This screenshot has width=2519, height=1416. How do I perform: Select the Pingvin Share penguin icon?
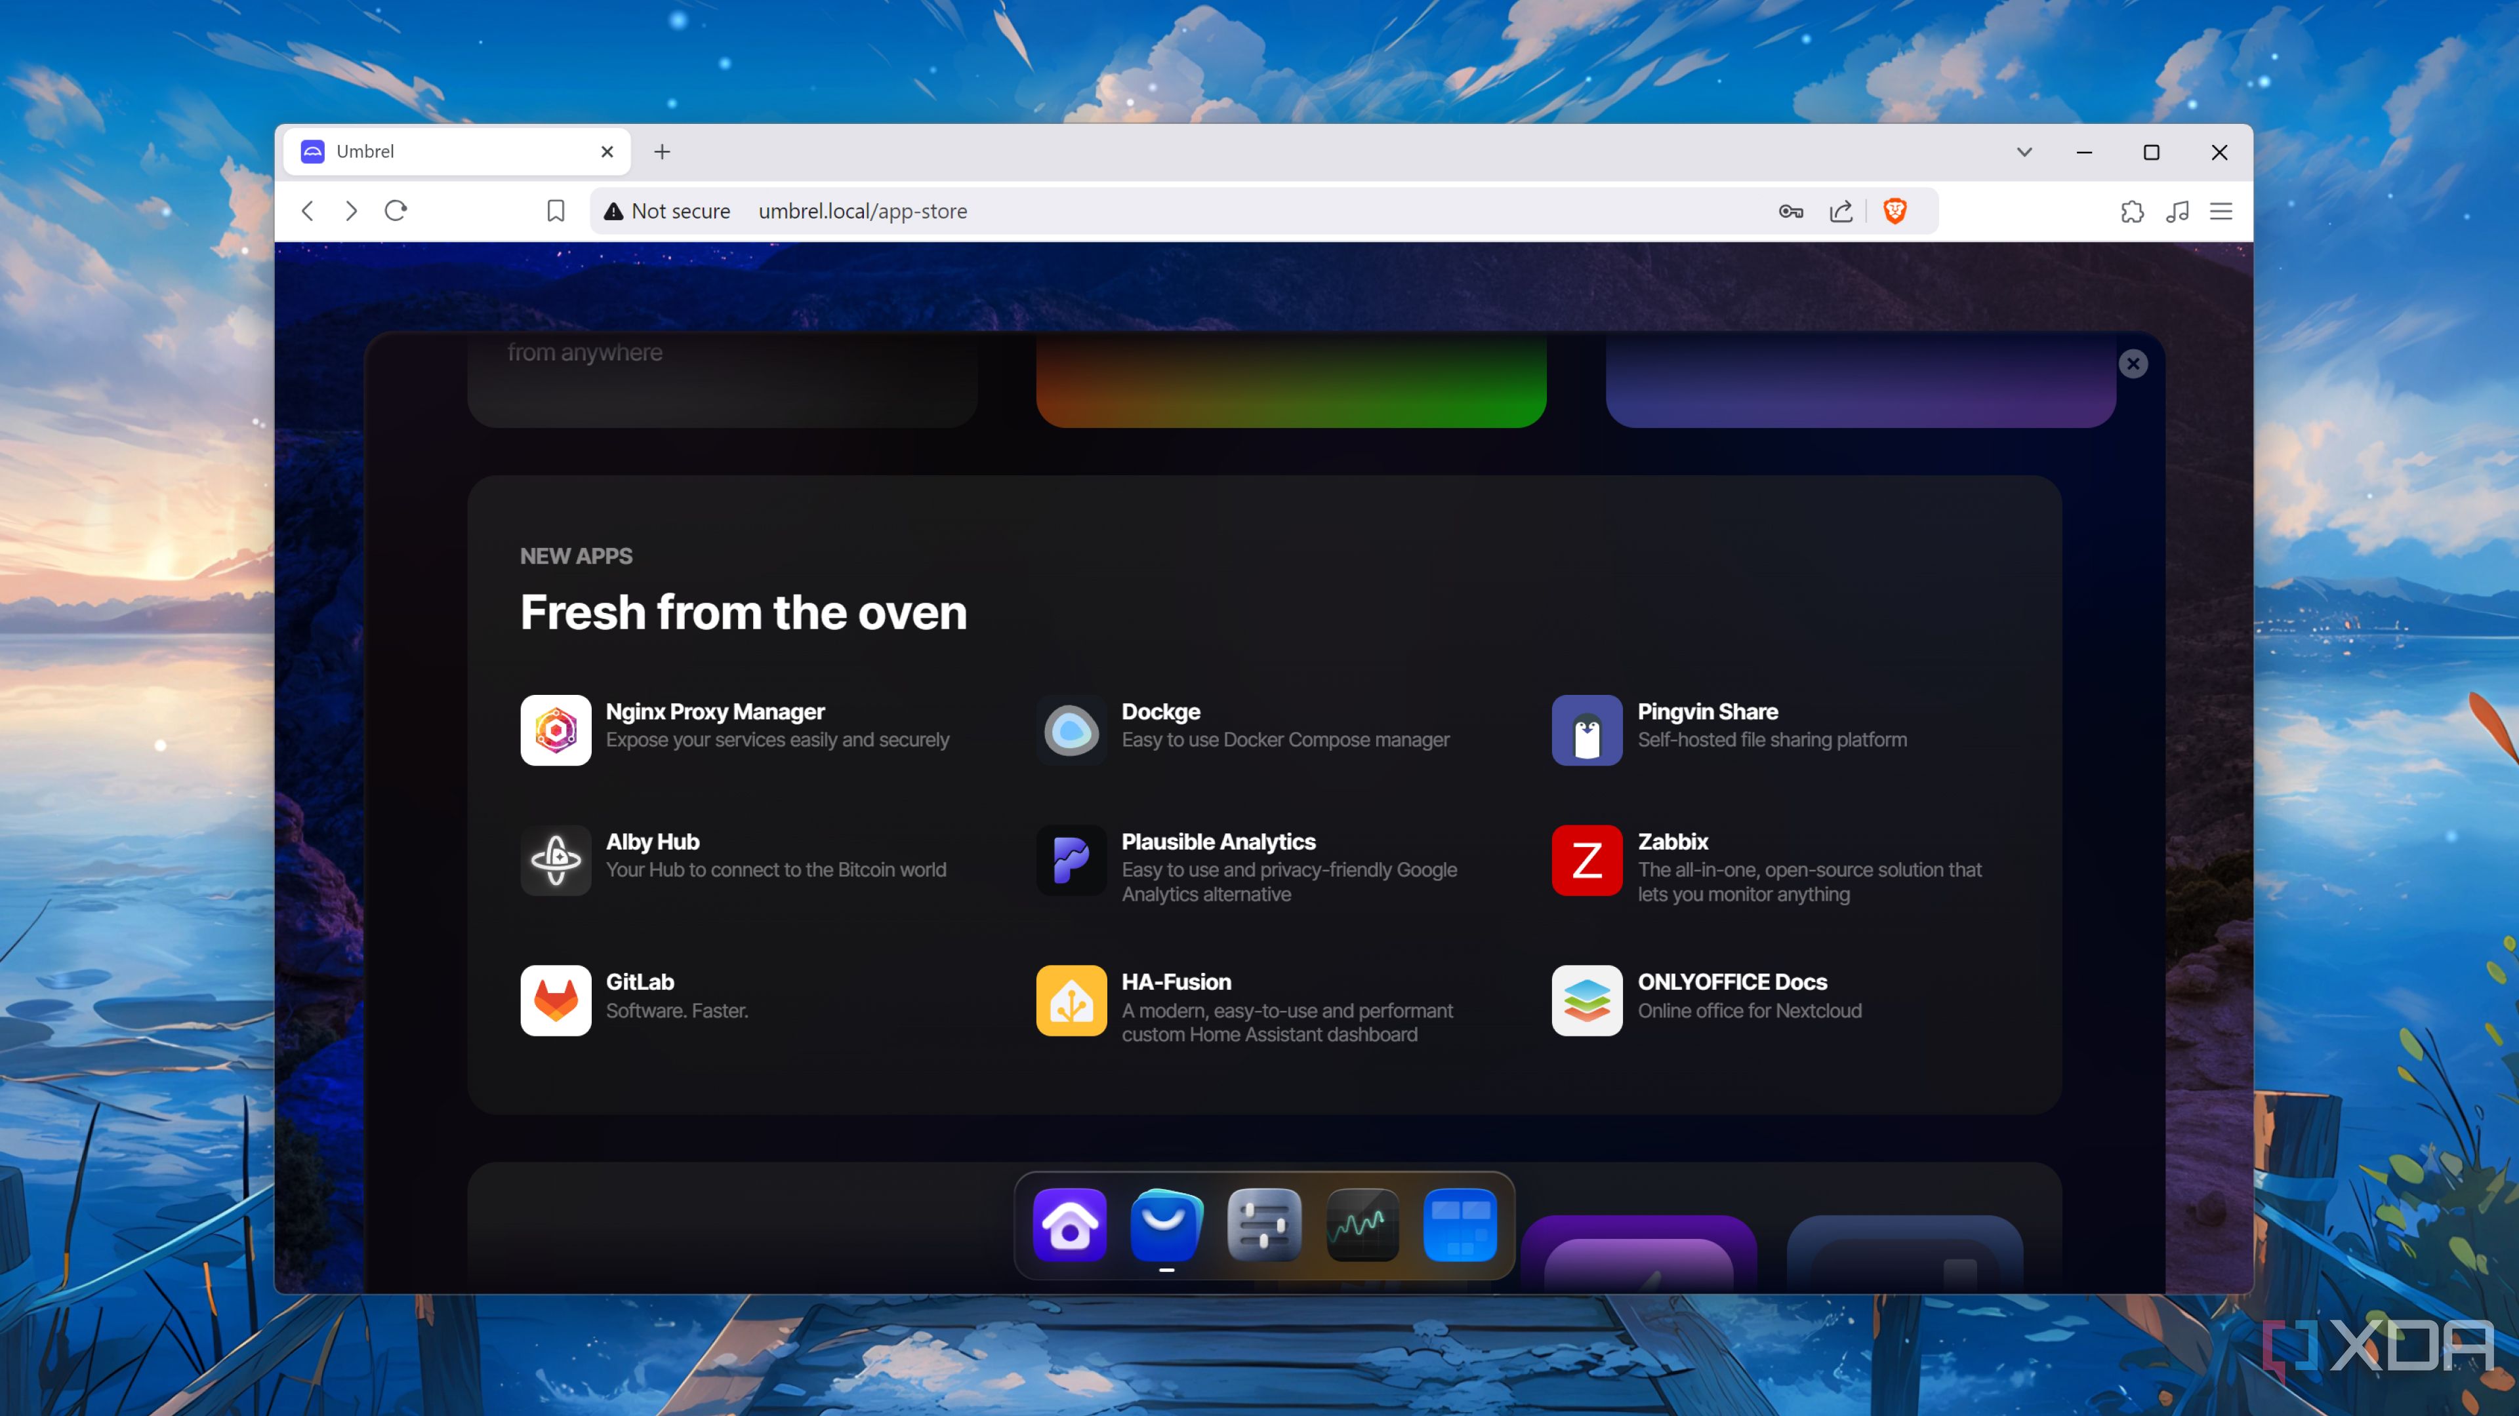pos(1586,730)
